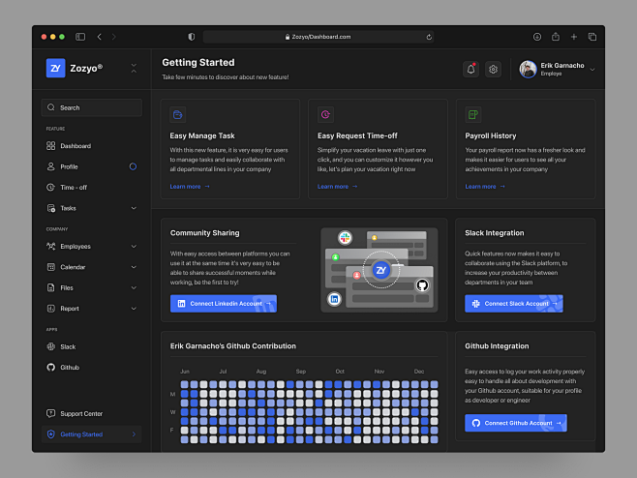Click the Payroll History card icon

(x=473, y=114)
